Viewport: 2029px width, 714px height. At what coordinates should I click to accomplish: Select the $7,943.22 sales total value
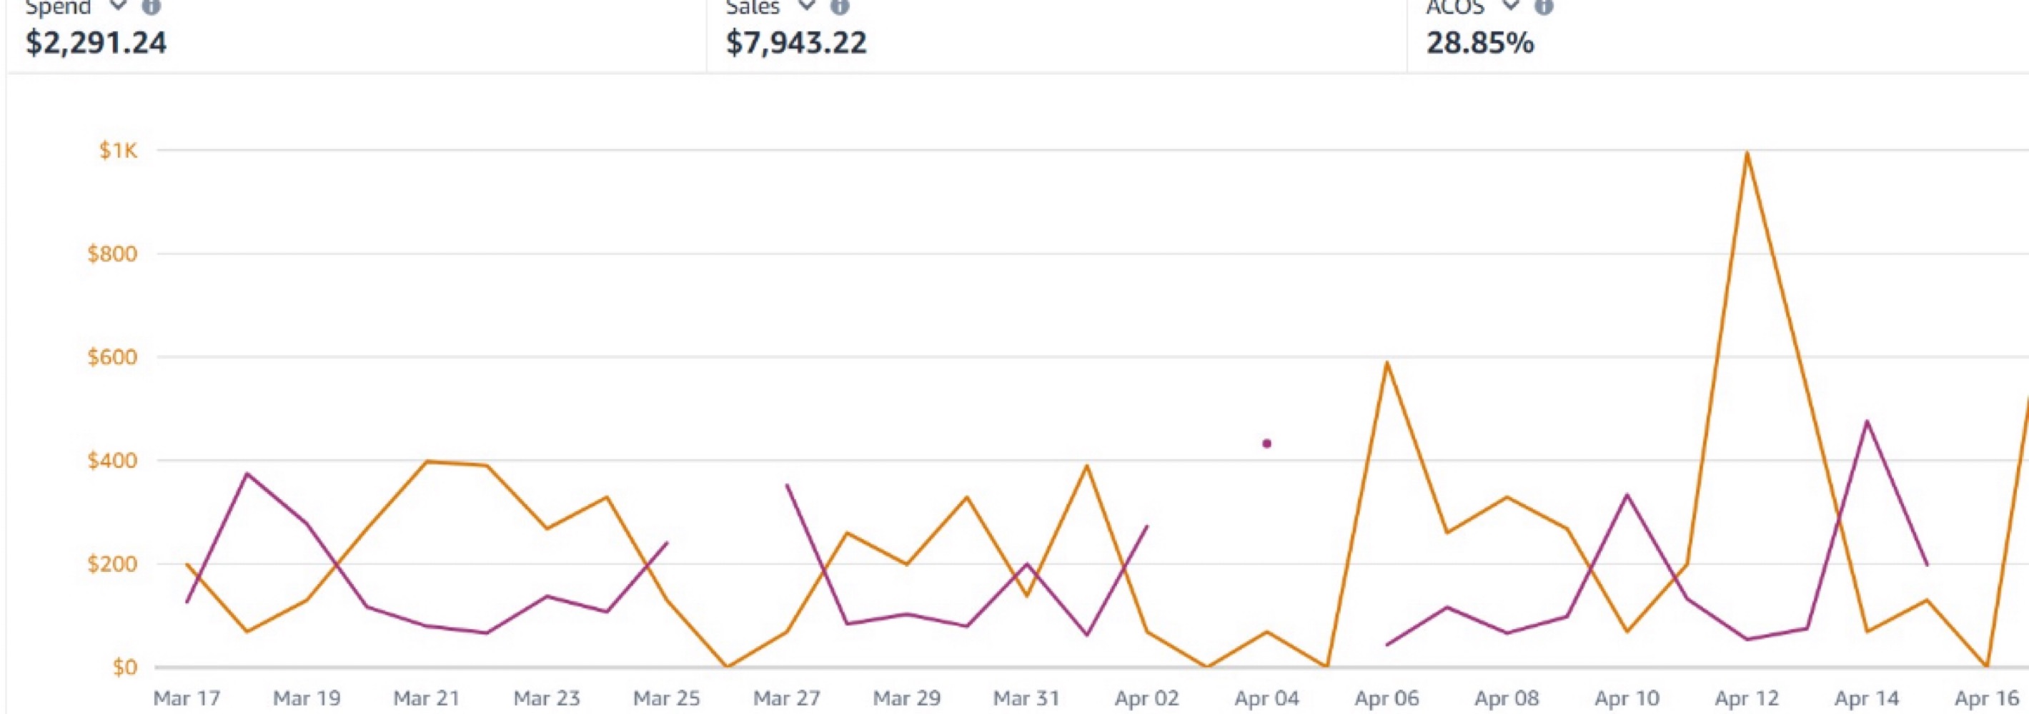click(x=795, y=43)
